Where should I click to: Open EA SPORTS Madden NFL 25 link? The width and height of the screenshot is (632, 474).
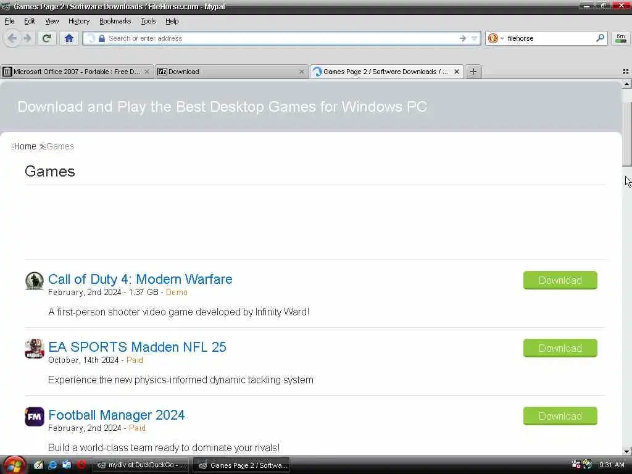click(137, 347)
